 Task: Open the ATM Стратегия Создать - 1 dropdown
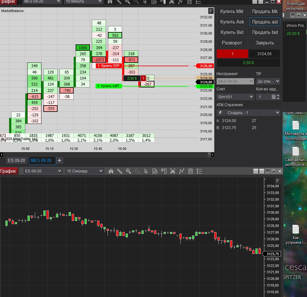point(248,113)
